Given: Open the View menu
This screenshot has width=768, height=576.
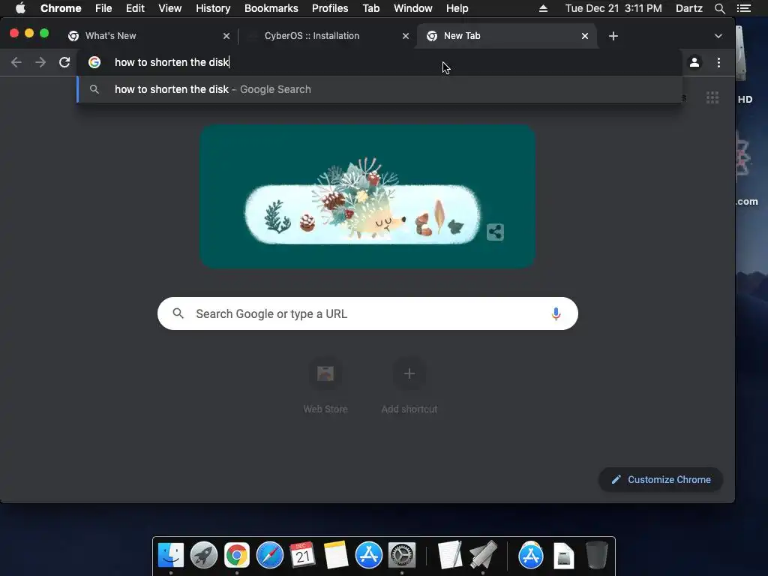Looking at the screenshot, I should pyautogui.click(x=170, y=8).
